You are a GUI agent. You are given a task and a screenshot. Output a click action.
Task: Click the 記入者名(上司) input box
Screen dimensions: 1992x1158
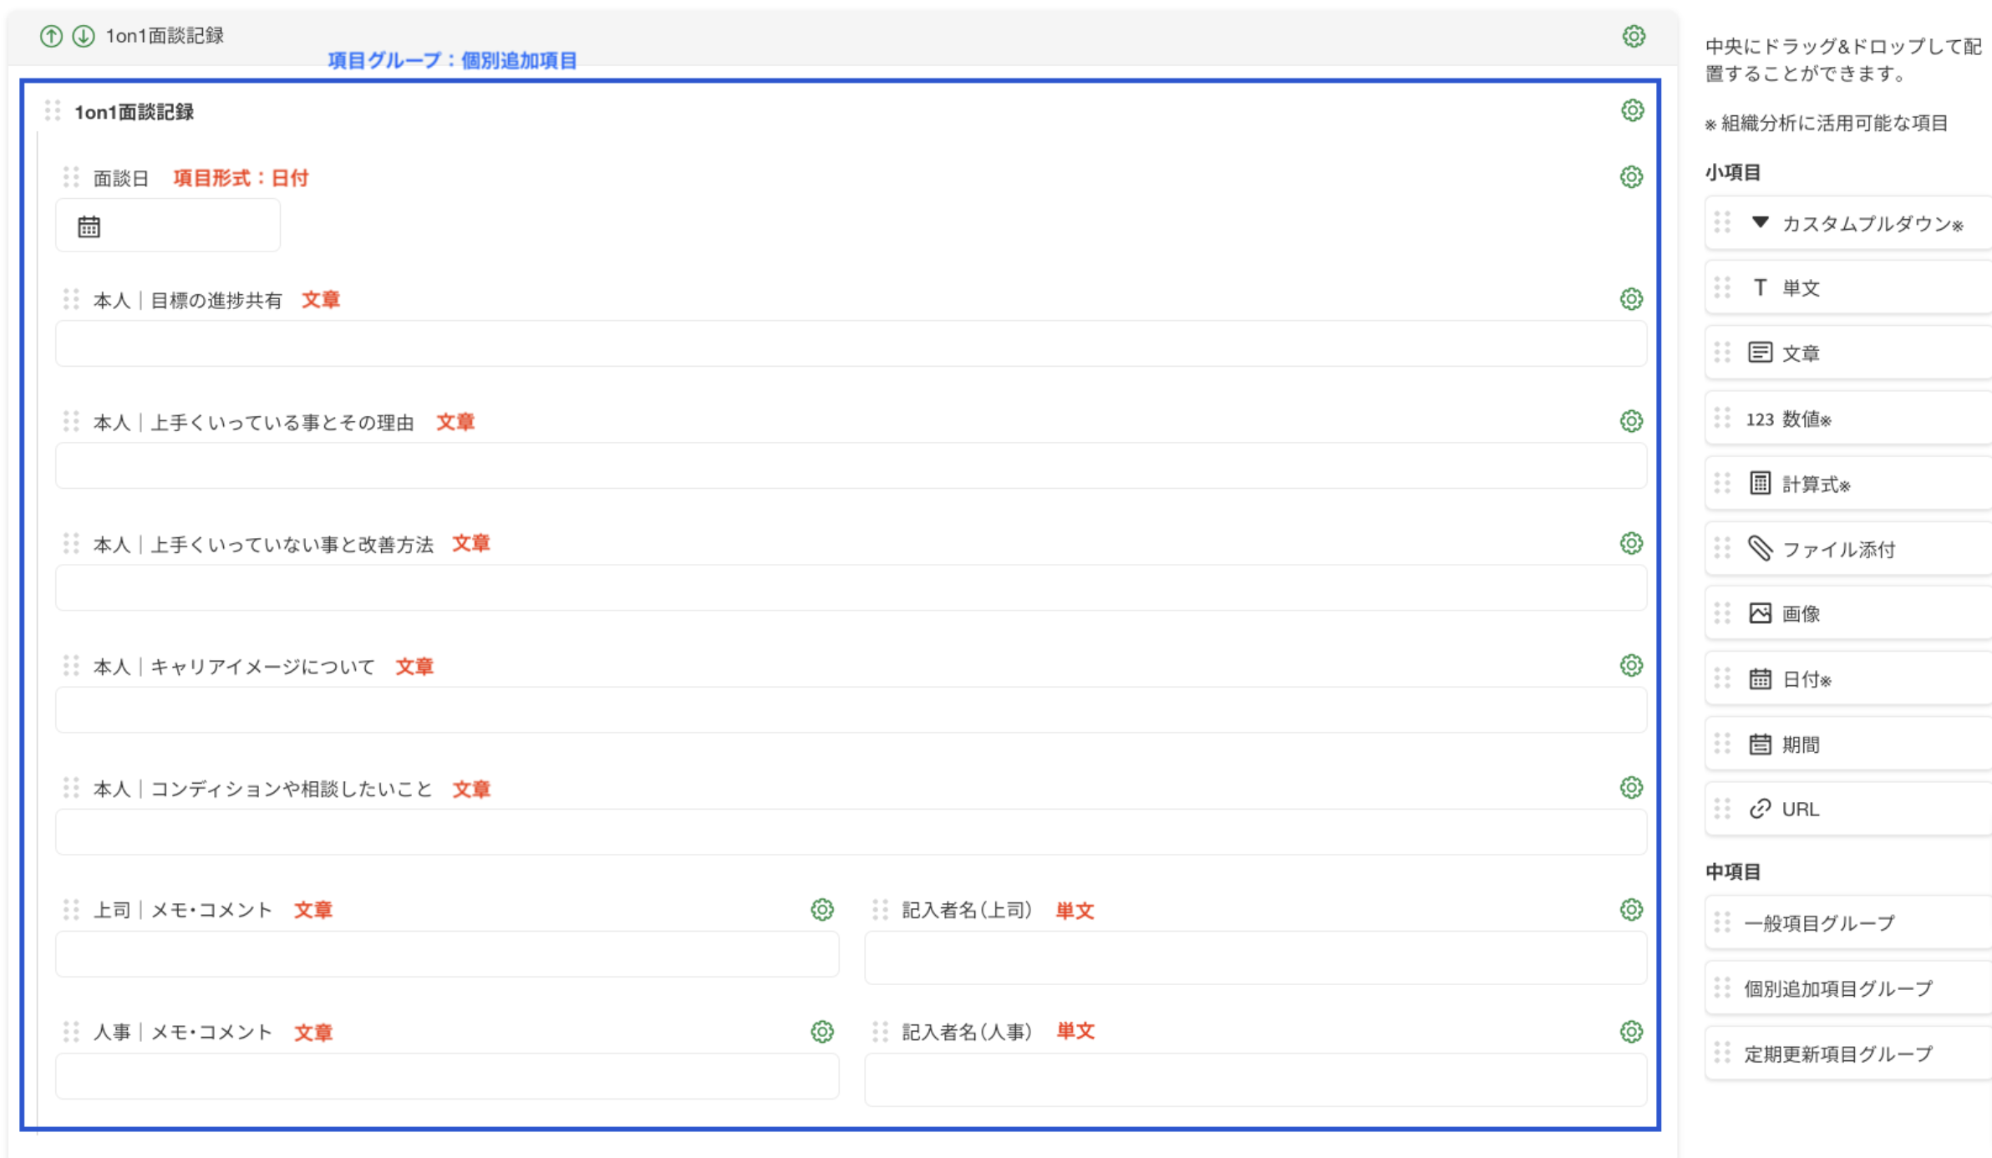[x=1255, y=957]
